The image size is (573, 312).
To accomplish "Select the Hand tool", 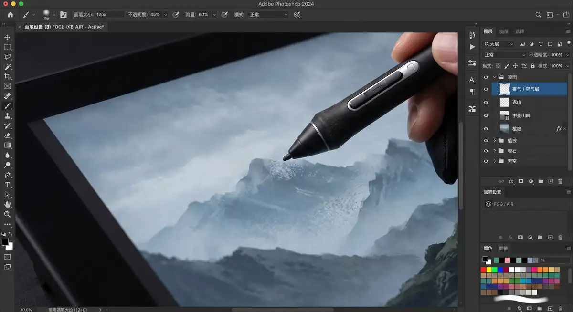I will pos(7,205).
